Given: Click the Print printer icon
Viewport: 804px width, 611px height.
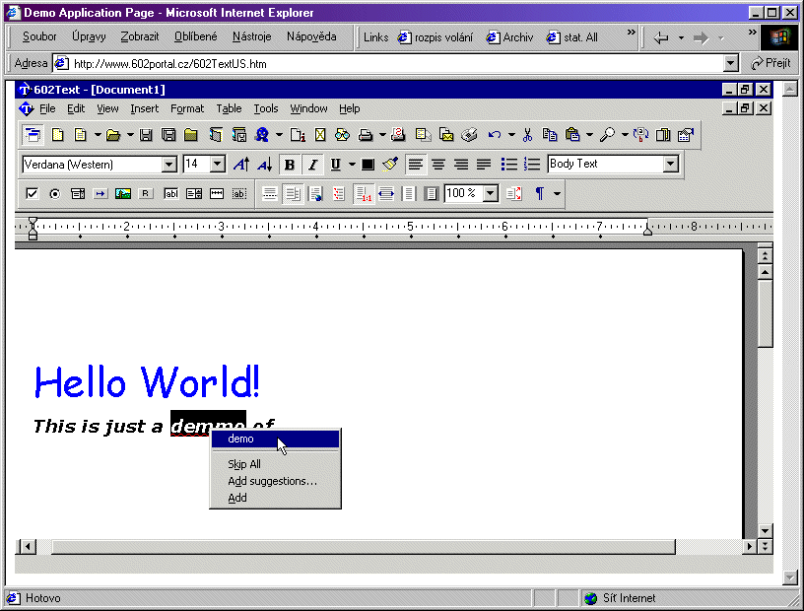Looking at the screenshot, I should (366, 135).
